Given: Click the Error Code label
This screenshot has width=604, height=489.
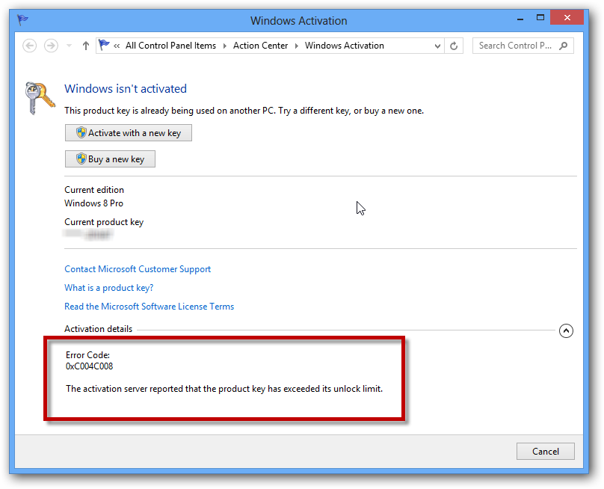Looking at the screenshot, I should coord(87,355).
